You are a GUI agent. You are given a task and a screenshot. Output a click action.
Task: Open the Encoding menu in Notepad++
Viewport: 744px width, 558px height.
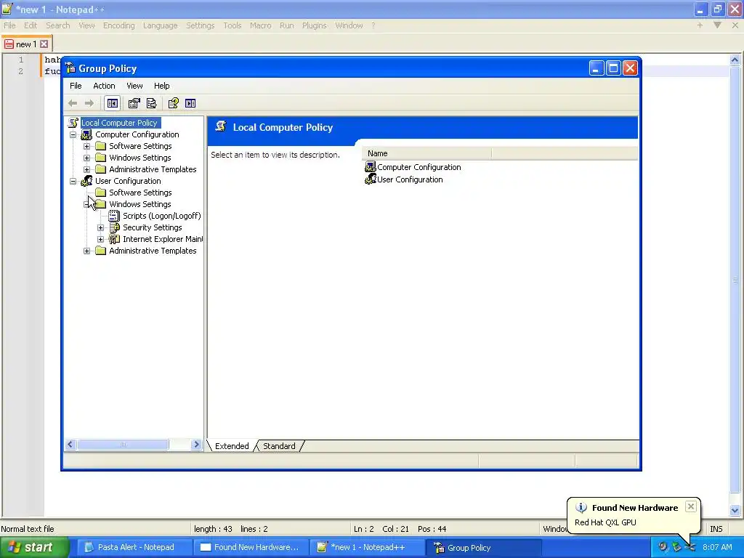[x=118, y=25]
